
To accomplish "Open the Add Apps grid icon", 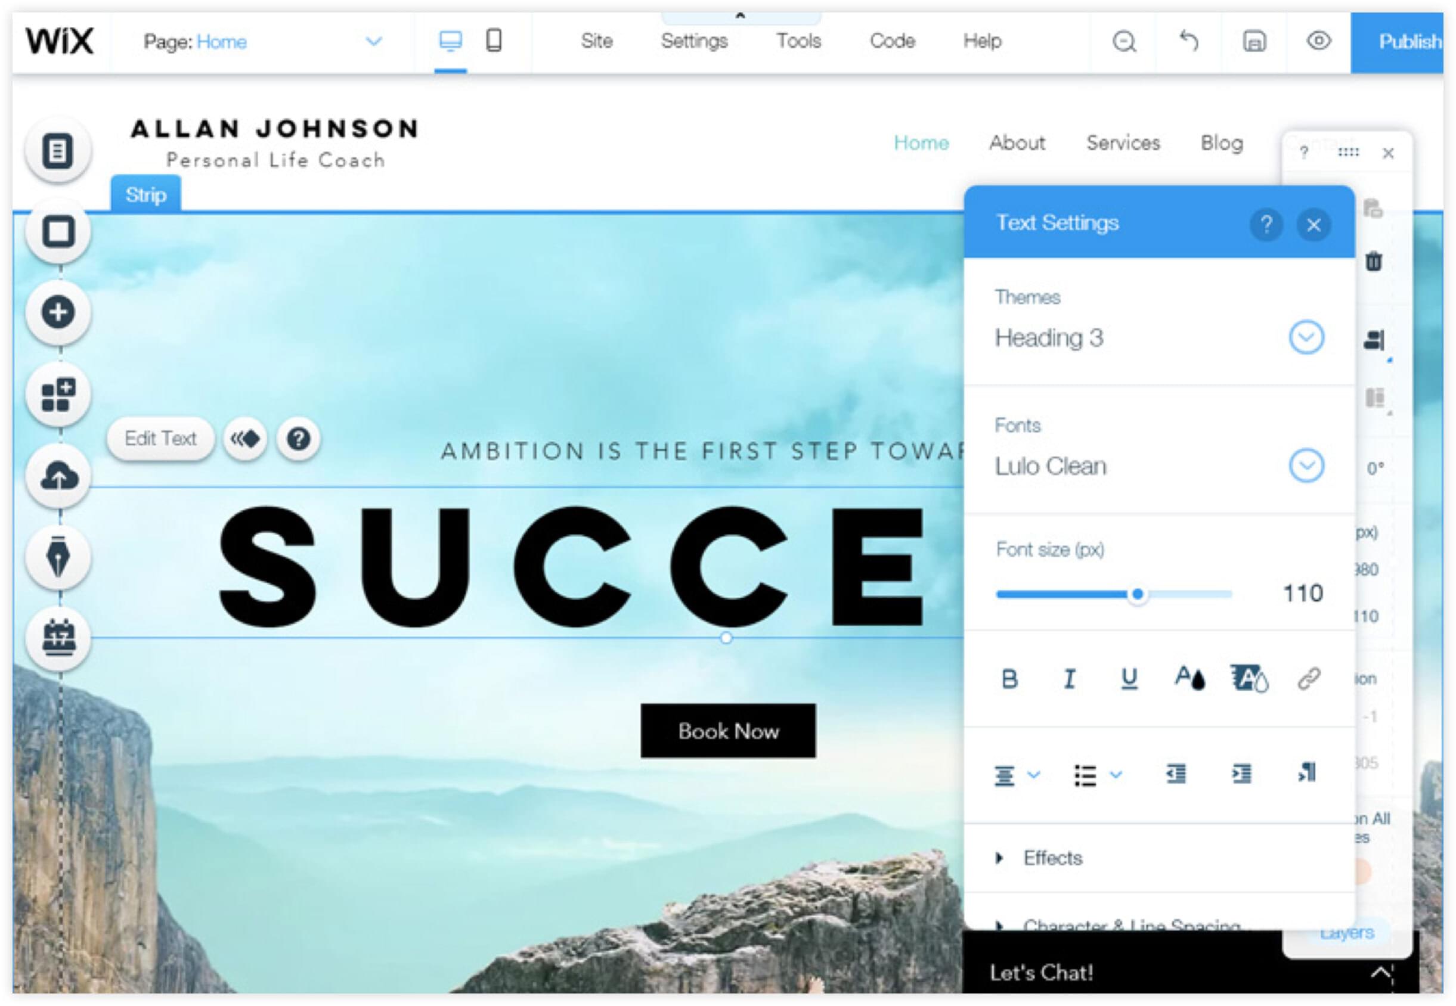I will [58, 394].
